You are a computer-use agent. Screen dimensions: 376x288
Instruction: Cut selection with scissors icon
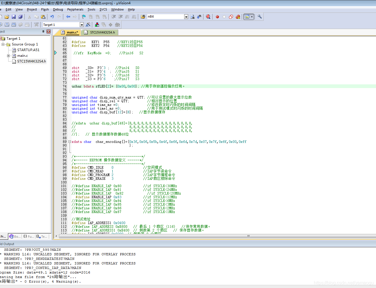(x=29, y=17)
